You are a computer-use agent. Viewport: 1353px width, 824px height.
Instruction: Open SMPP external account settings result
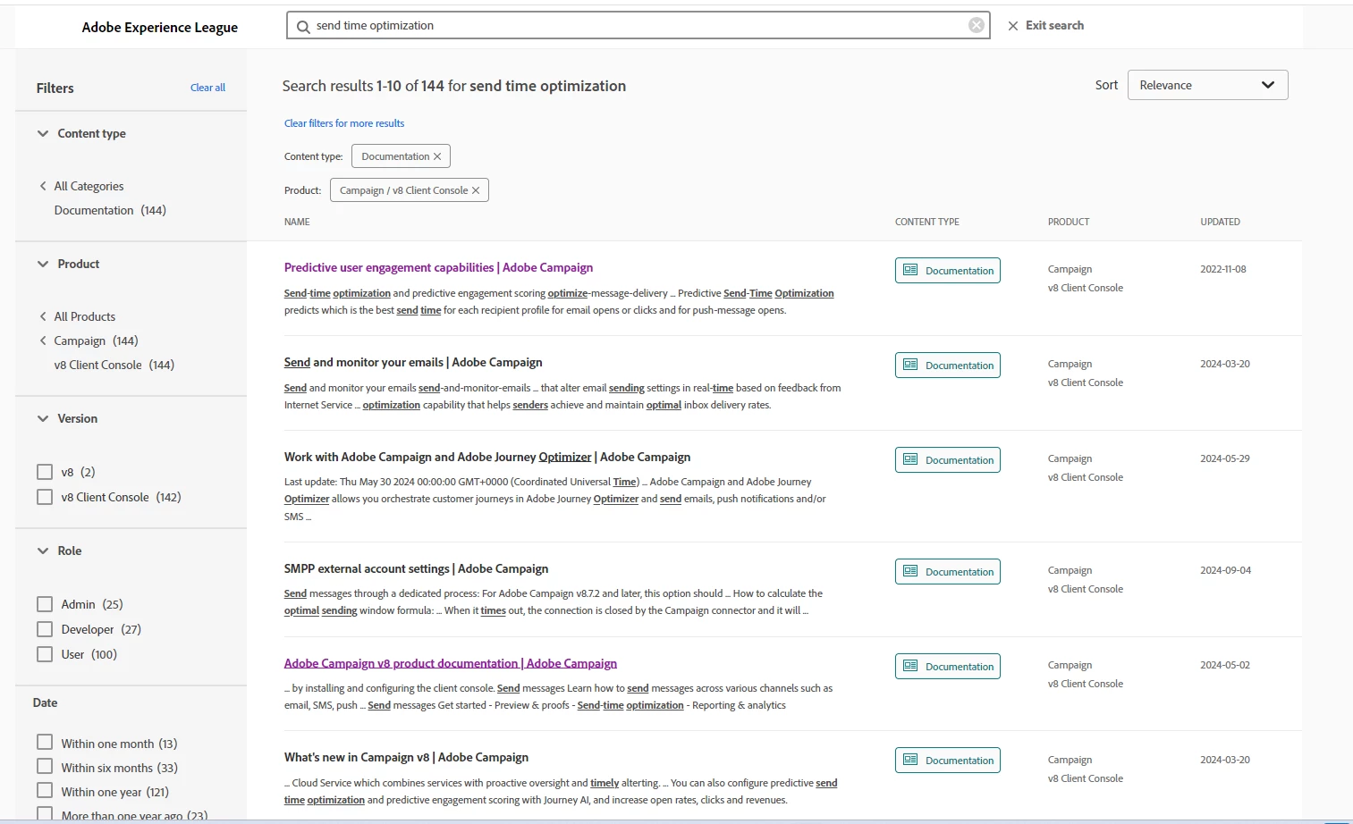[416, 568]
